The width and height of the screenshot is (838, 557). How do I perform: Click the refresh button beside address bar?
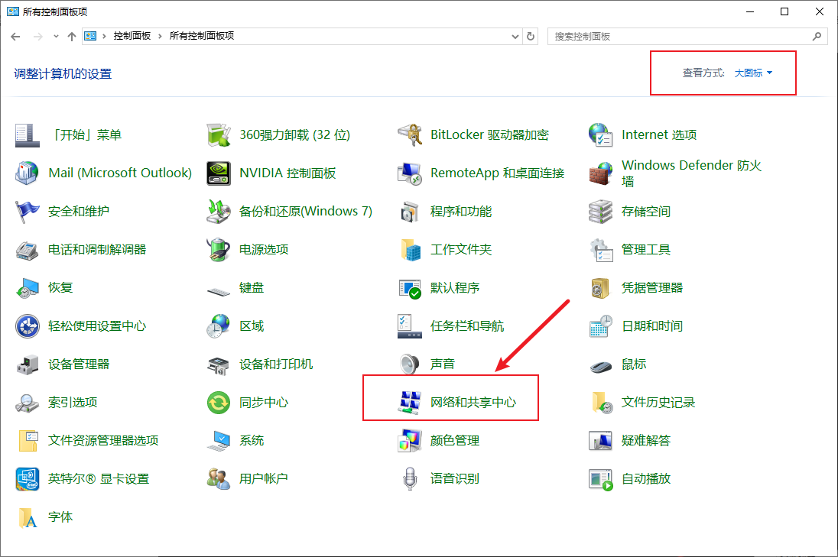(531, 36)
